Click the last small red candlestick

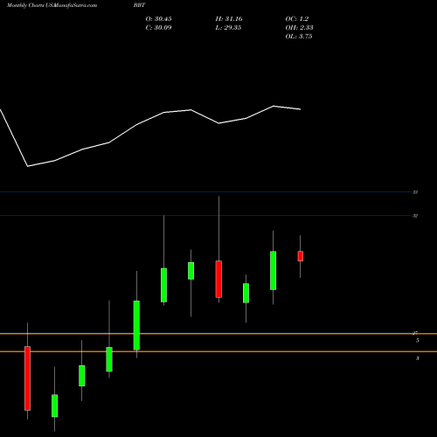pyautogui.click(x=301, y=256)
